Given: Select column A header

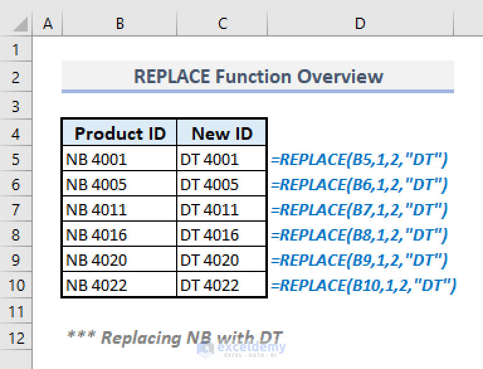Looking at the screenshot, I should (47, 24).
